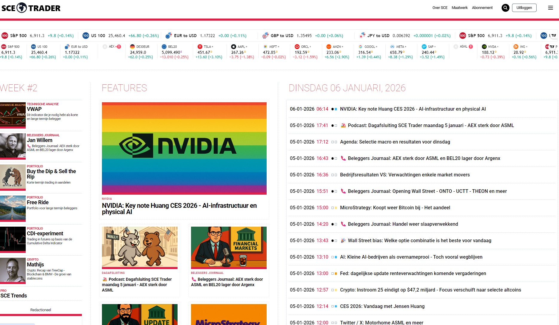Click the JPY to USD flag icon

pos(362,36)
